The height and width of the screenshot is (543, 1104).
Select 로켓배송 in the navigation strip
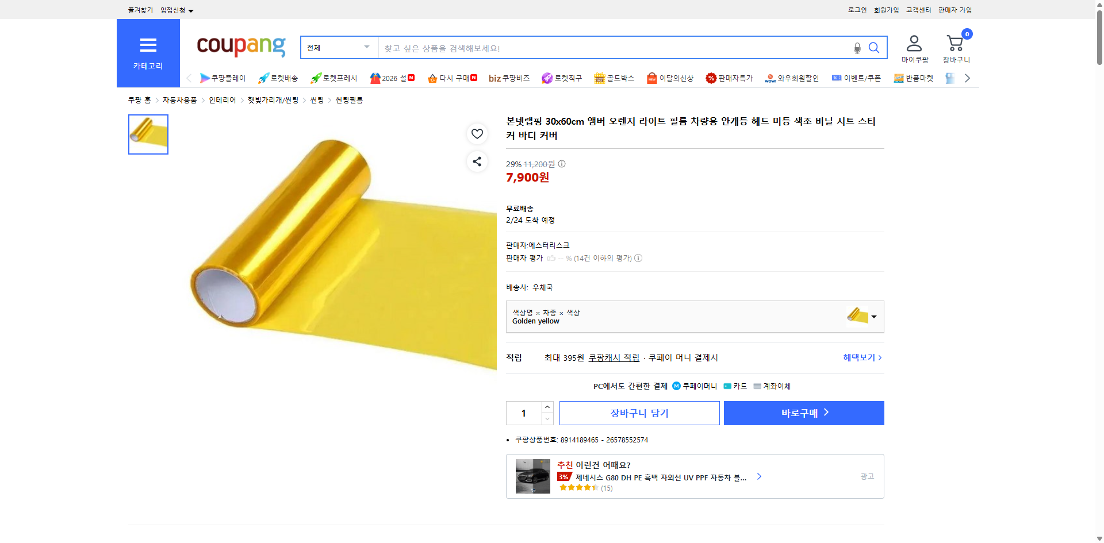[278, 78]
